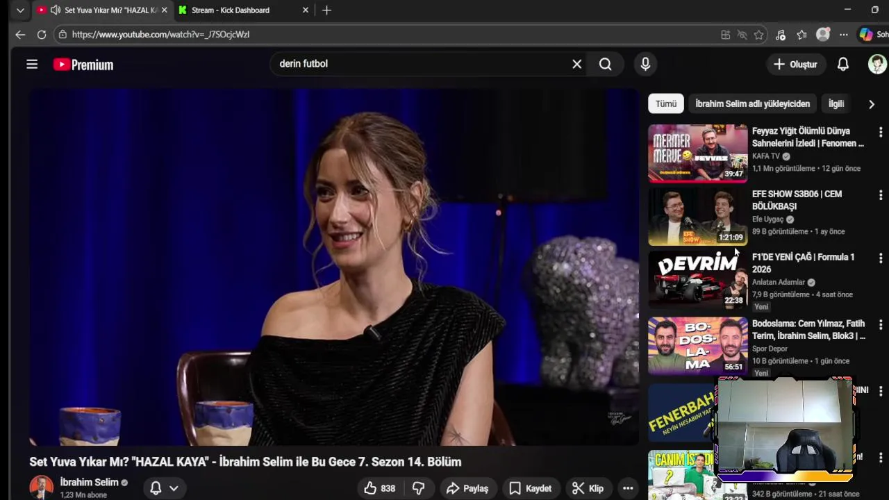The width and height of the screenshot is (889, 500).
Task: Add this page to favorites with the star
Action: pyautogui.click(x=759, y=35)
